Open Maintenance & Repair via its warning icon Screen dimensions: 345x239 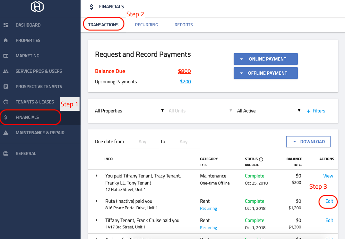coord(6,133)
